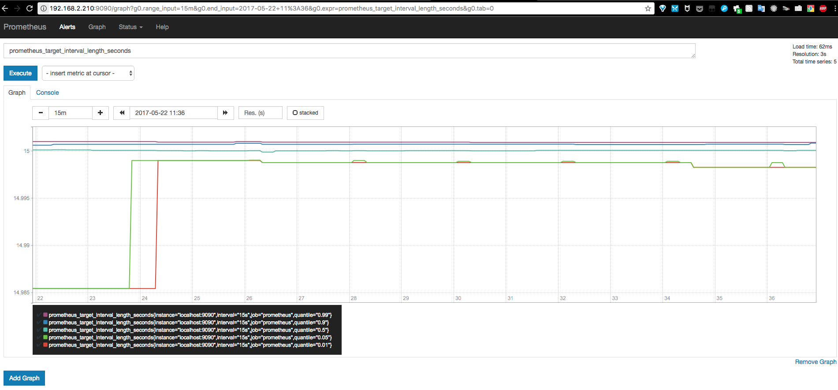838x390 pixels.
Task: Click the Add Graph button
Action: 24,378
